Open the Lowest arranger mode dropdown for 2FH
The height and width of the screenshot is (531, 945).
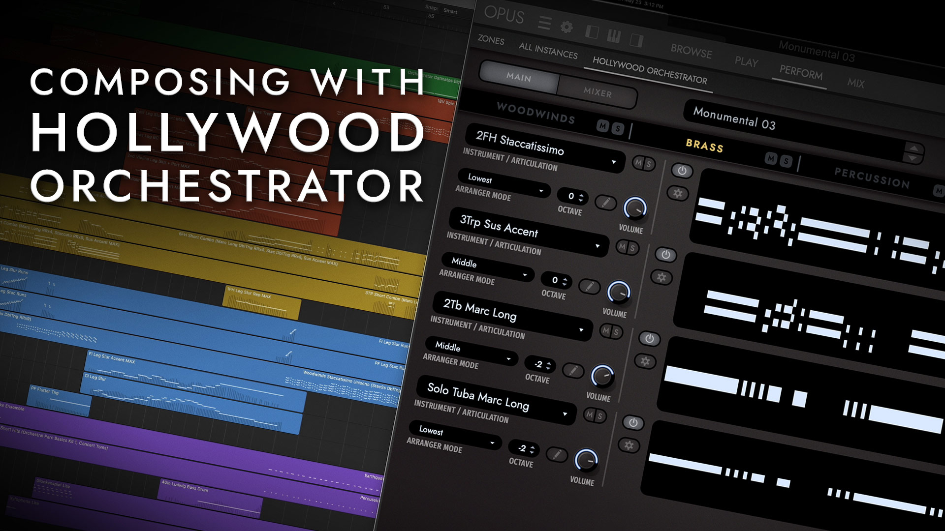541,190
